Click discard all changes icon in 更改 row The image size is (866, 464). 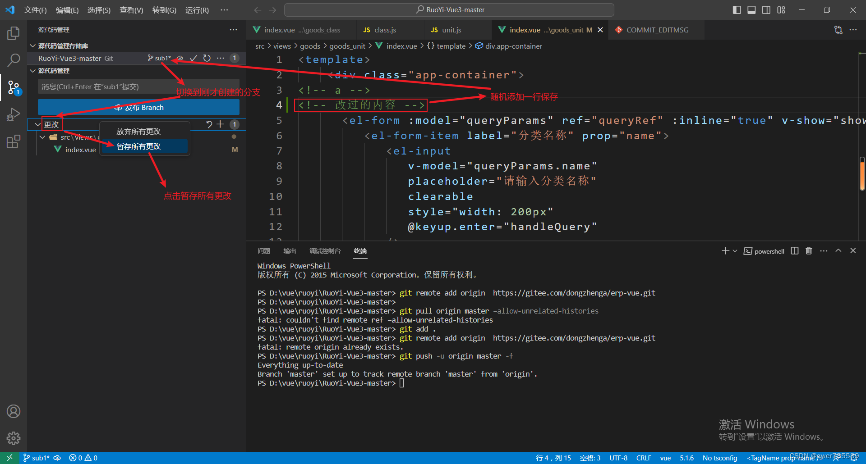click(209, 124)
